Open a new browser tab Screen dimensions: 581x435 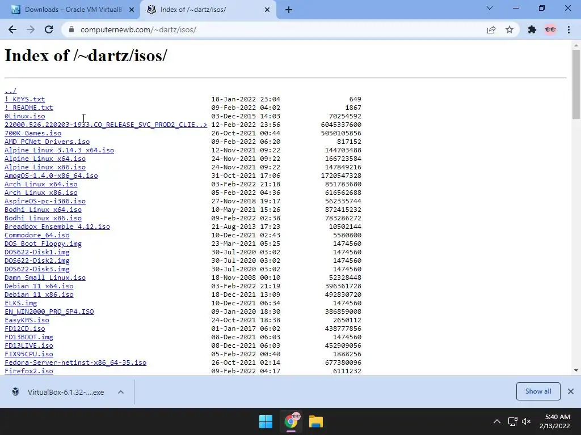click(x=289, y=10)
